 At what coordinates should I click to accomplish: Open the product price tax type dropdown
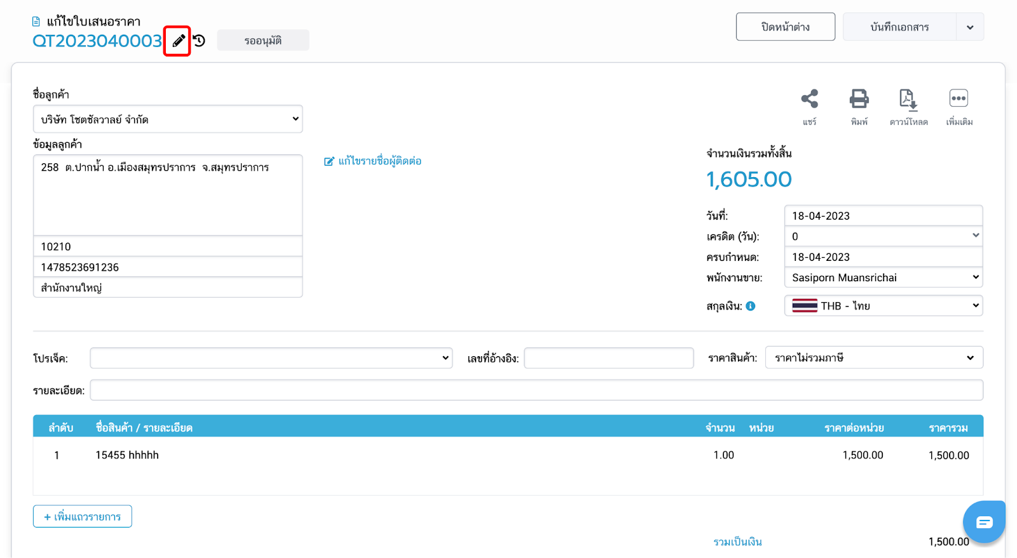coord(873,358)
